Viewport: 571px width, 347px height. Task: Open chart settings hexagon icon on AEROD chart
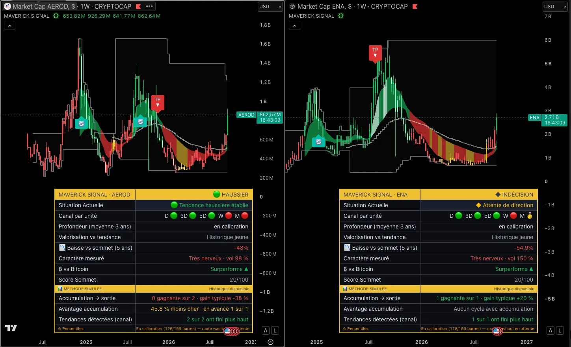[270, 342]
